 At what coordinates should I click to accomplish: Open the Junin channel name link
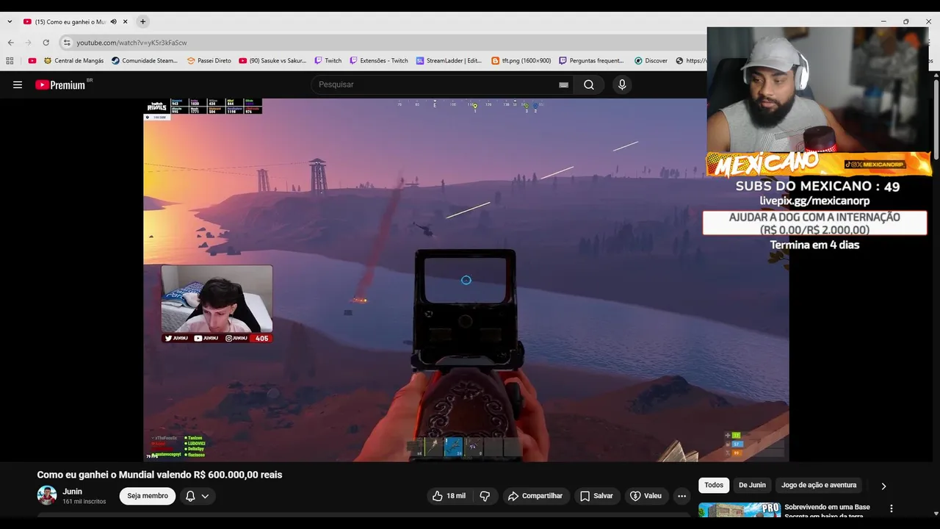coord(72,492)
